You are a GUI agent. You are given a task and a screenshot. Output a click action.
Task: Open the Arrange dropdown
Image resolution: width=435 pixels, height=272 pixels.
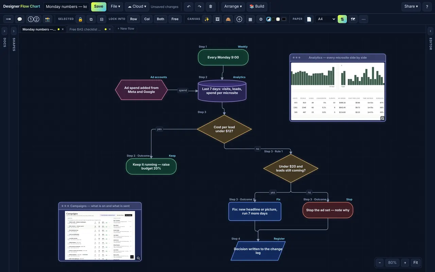click(x=233, y=6)
